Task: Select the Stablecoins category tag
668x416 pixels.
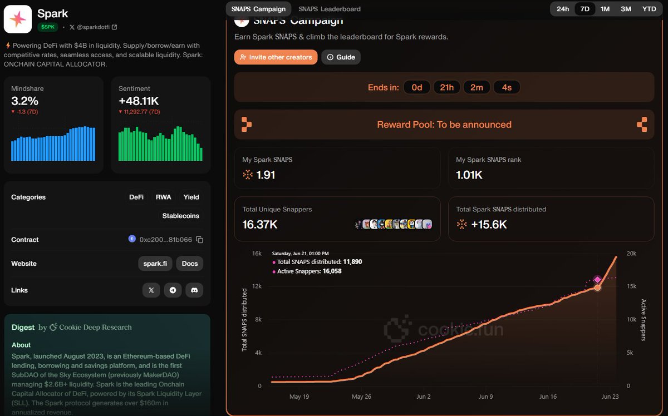Action: pos(180,216)
